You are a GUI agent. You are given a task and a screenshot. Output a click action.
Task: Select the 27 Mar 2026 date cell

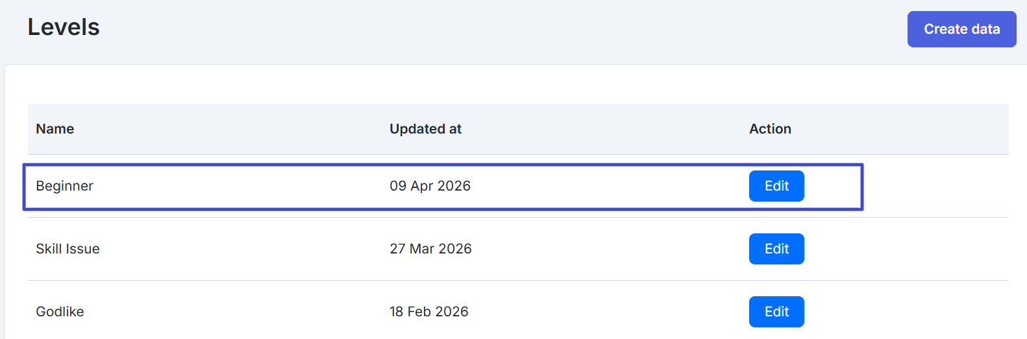430,249
